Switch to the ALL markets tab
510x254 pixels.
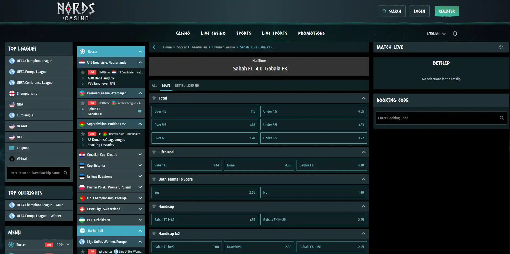click(154, 86)
